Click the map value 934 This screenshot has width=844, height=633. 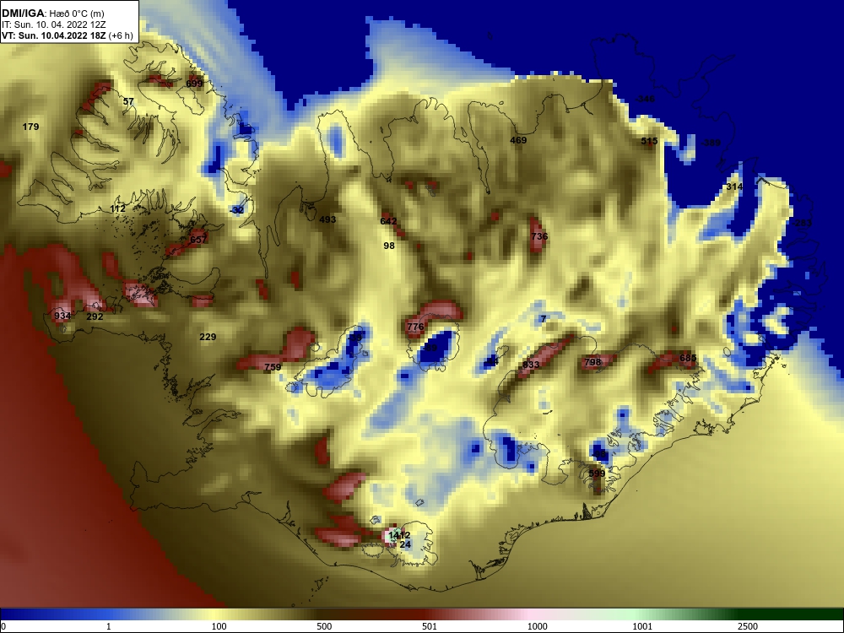(x=62, y=316)
